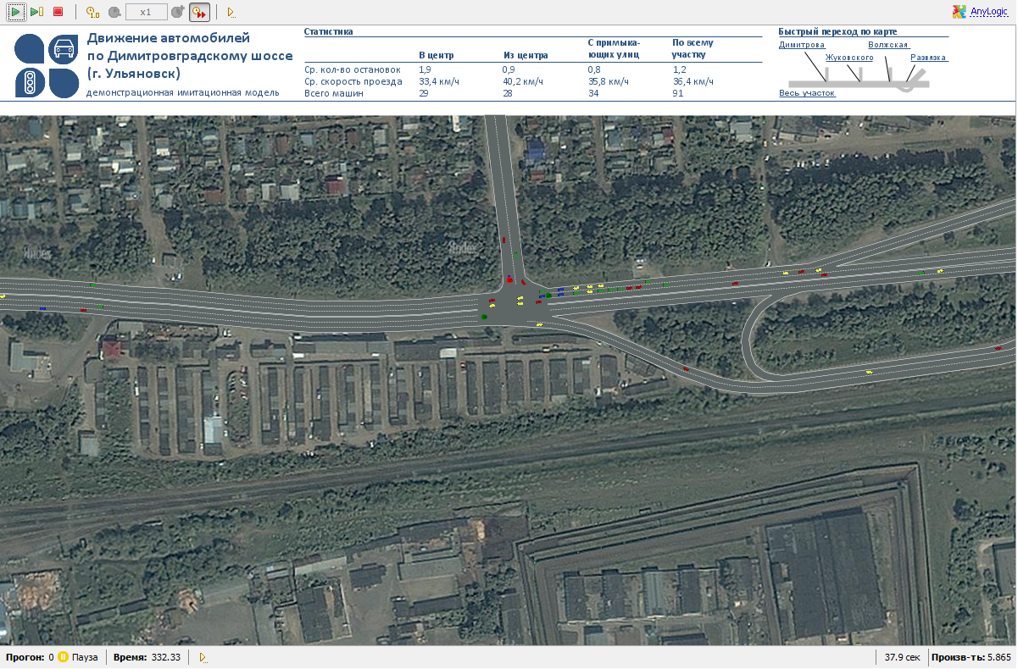Click the speed up simulation icon
1018x669 pixels.
coord(177,12)
